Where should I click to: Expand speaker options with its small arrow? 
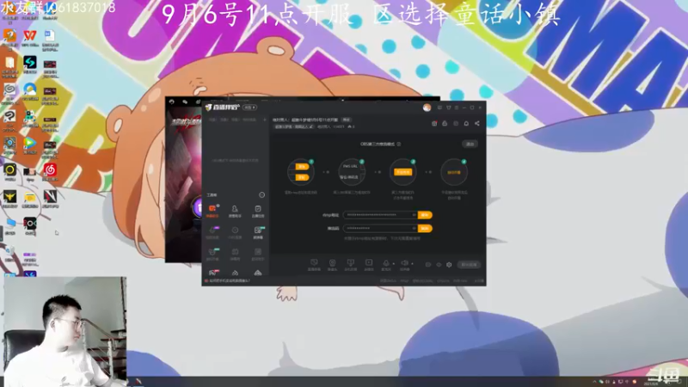click(x=413, y=264)
